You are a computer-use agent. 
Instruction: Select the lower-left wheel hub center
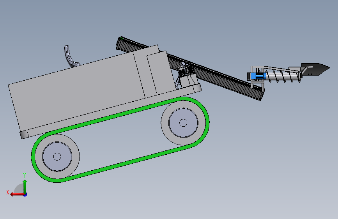(57, 157)
